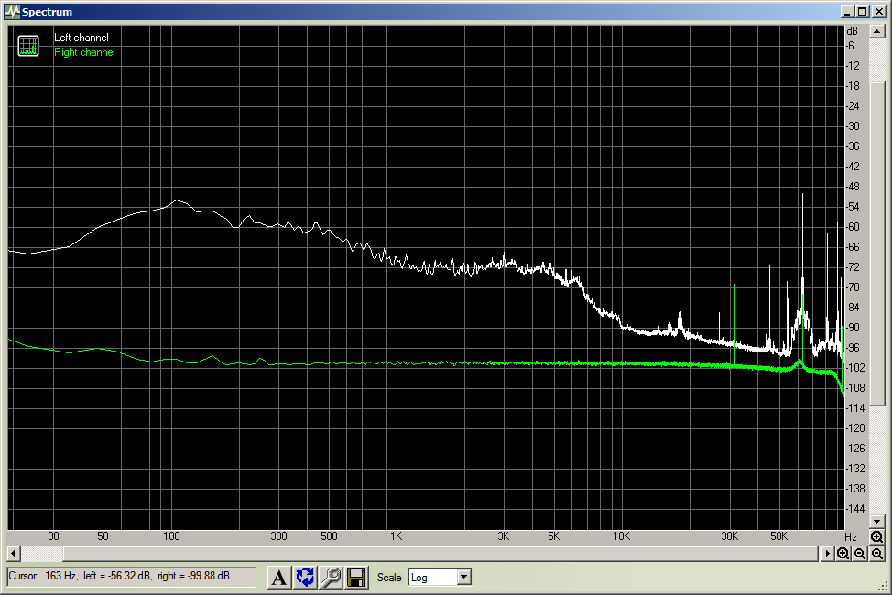Screen dimensions: 892x595
Task: Click the 'dB' axis unit label
Action: (x=853, y=31)
